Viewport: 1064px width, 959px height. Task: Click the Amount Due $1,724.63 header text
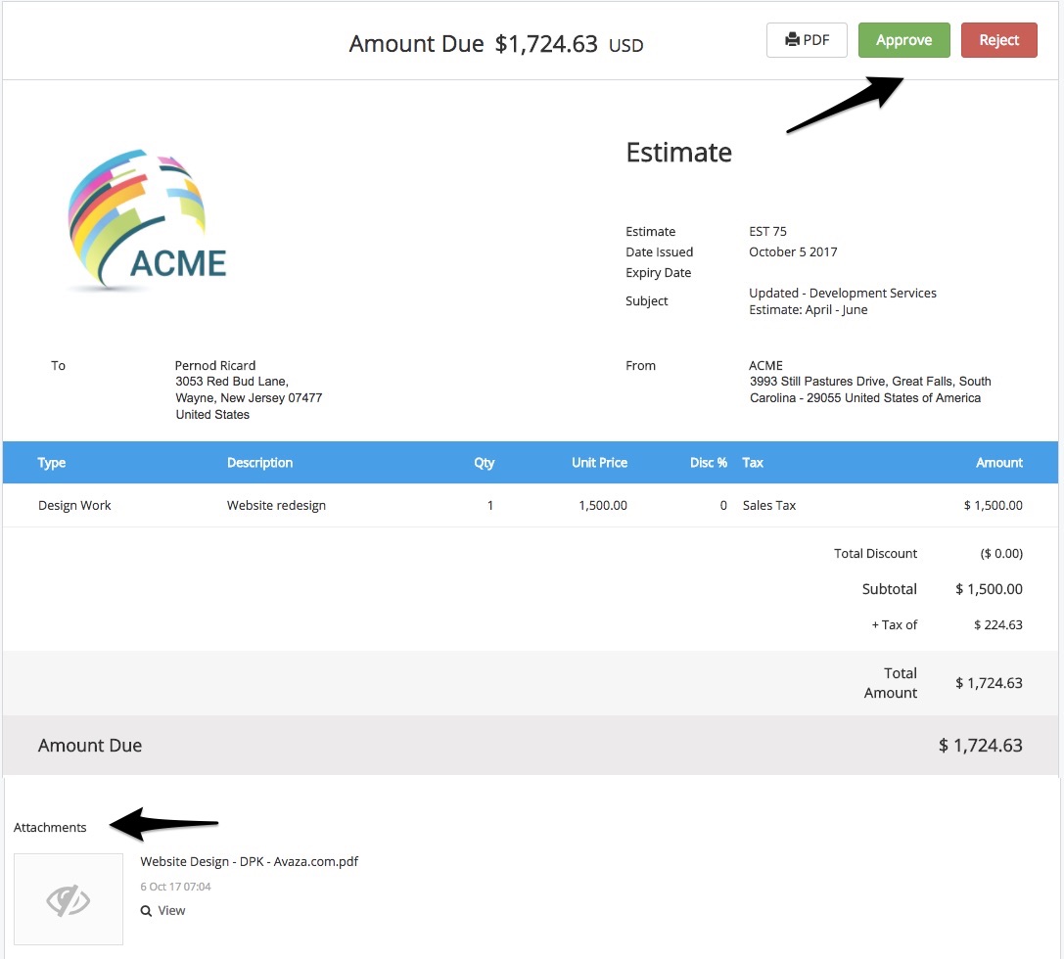coord(496,44)
